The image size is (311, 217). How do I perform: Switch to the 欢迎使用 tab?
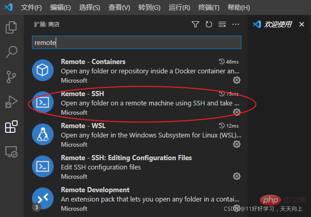(x=277, y=24)
